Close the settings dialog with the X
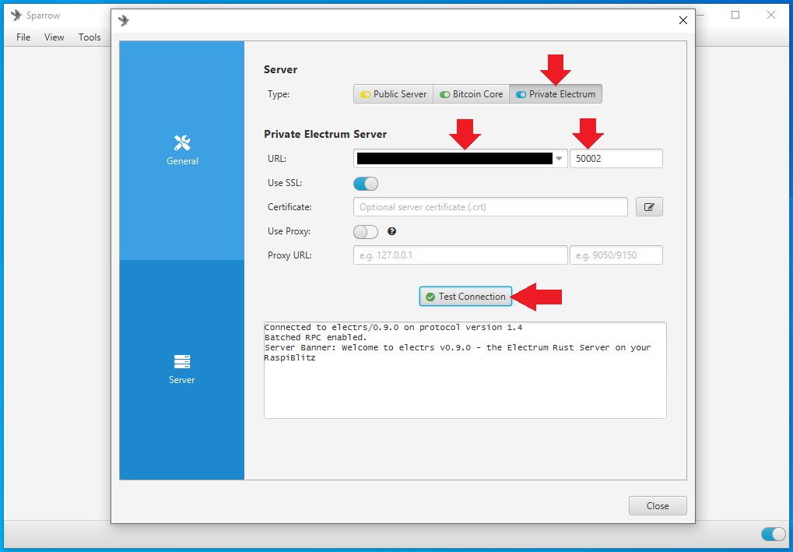Viewport: 793px width, 552px height. click(x=682, y=20)
